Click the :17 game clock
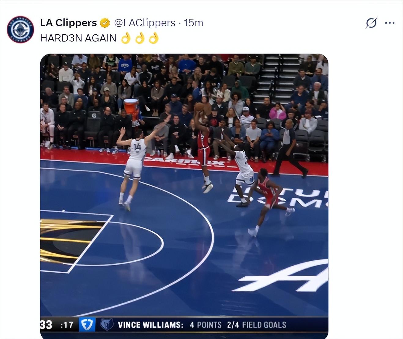 [x=67, y=325]
